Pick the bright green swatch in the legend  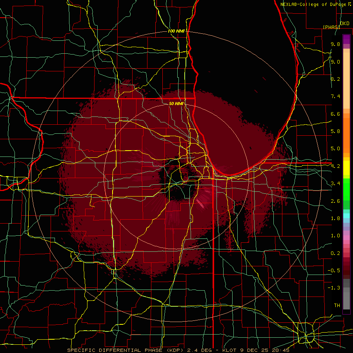[x=346, y=189]
